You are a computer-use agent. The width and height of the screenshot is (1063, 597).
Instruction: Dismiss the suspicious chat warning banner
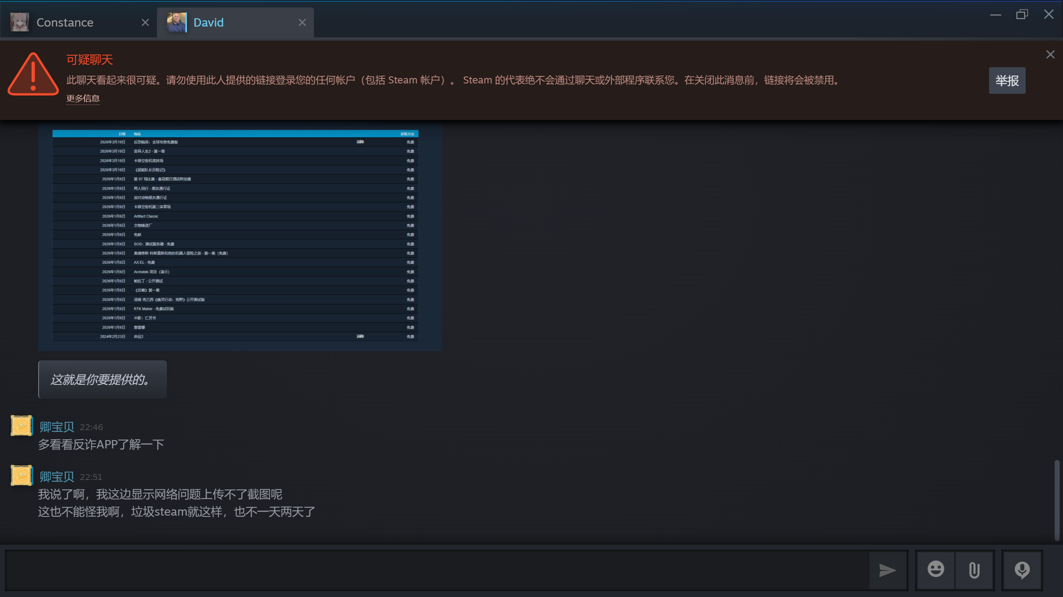(x=1050, y=55)
